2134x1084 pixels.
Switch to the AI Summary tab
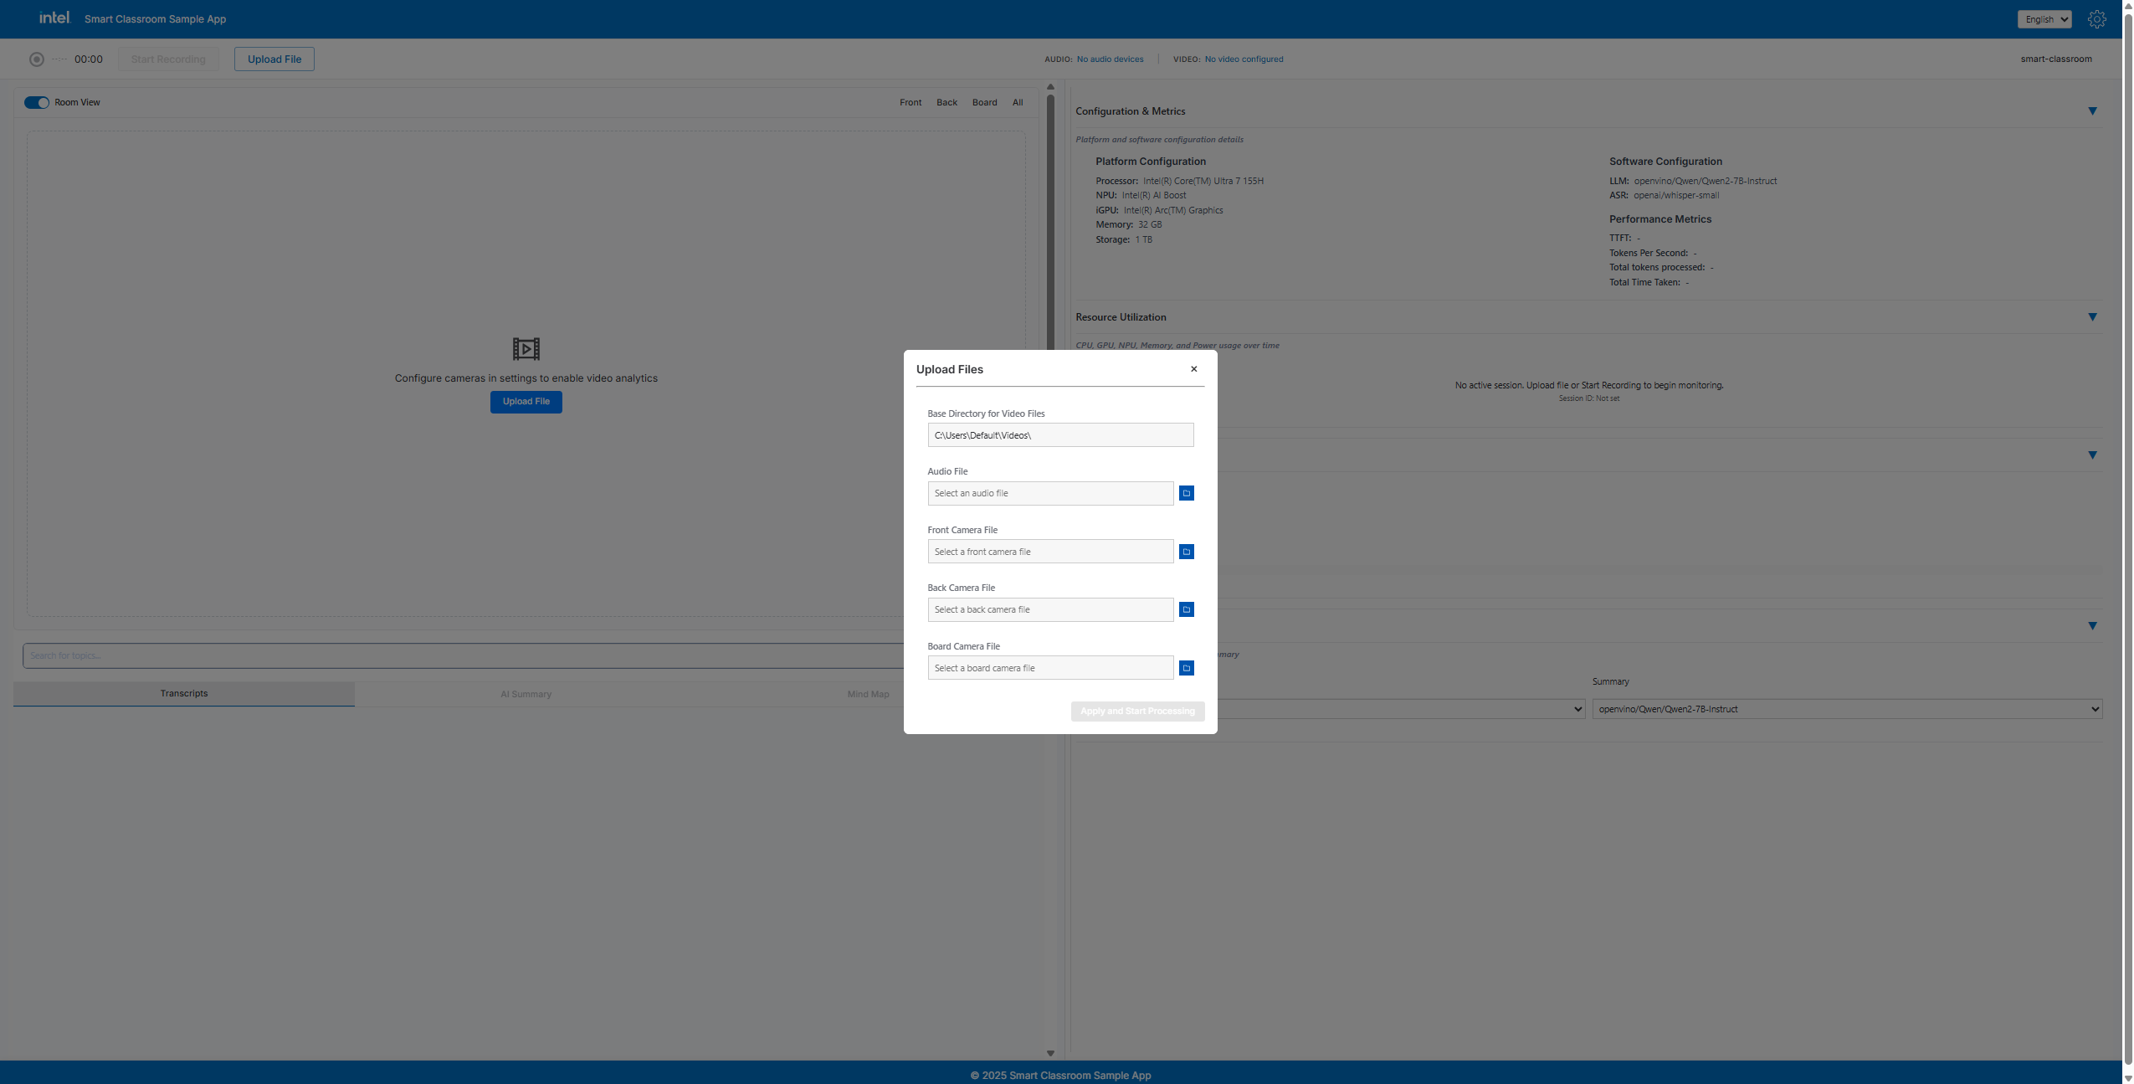(526, 693)
